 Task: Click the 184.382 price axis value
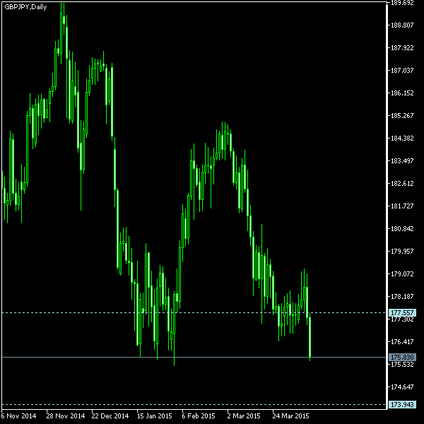click(x=402, y=139)
